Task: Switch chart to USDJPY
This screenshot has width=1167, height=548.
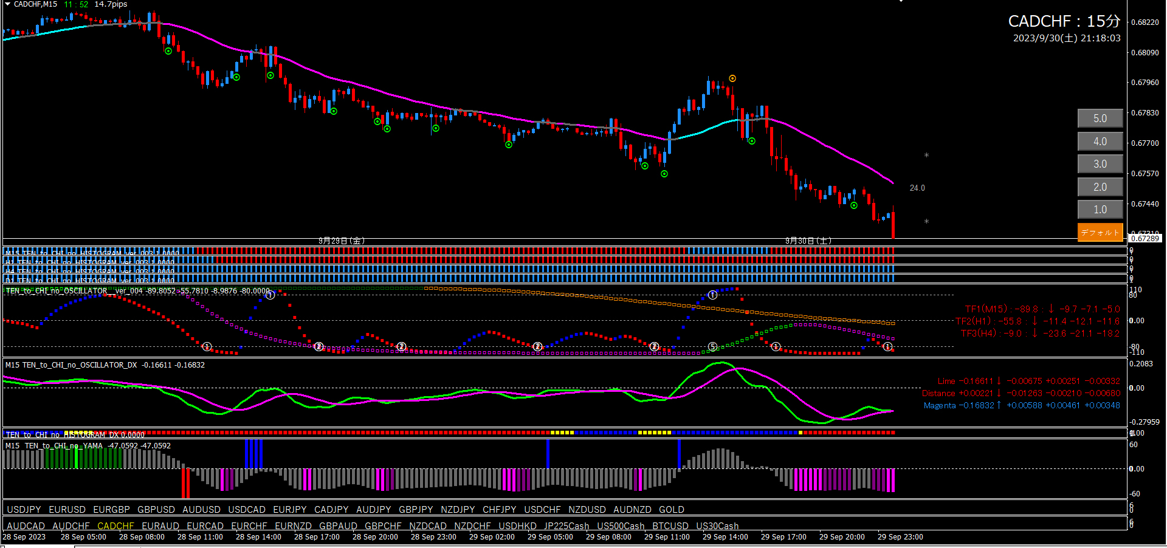Action: pos(24,510)
